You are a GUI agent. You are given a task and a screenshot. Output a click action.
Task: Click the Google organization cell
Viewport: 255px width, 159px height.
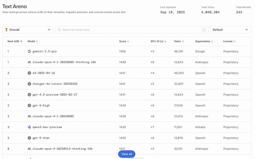click(x=200, y=51)
